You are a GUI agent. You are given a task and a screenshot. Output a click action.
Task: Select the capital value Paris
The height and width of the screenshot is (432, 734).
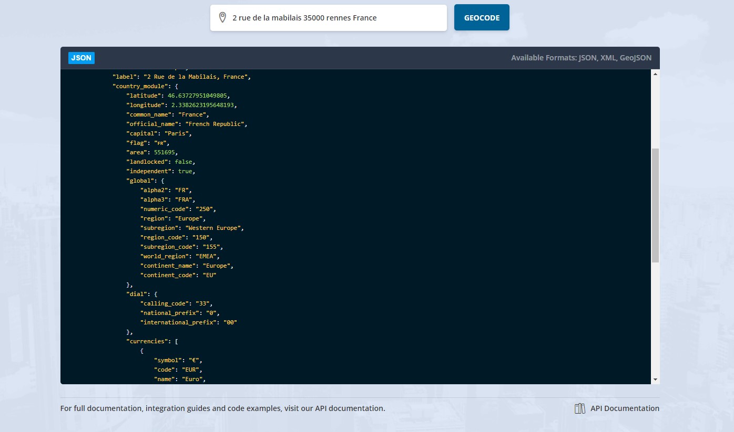coord(176,133)
